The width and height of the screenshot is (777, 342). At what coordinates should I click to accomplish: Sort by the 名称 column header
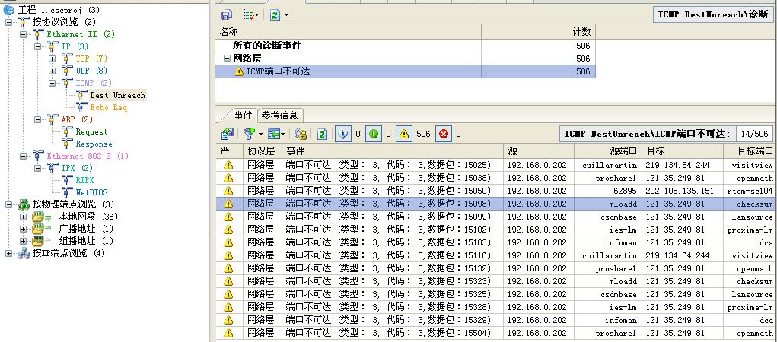pyautogui.click(x=348, y=32)
